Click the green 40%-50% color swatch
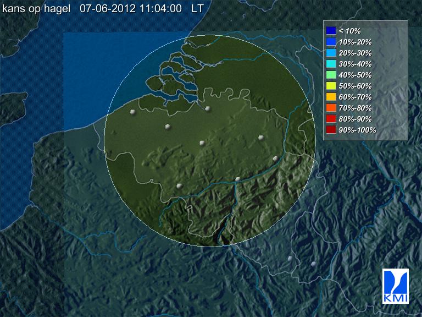The width and height of the screenshot is (422, 317). coord(331,75)
